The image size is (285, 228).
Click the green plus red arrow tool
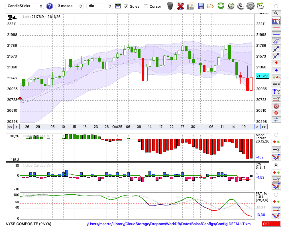276,77
